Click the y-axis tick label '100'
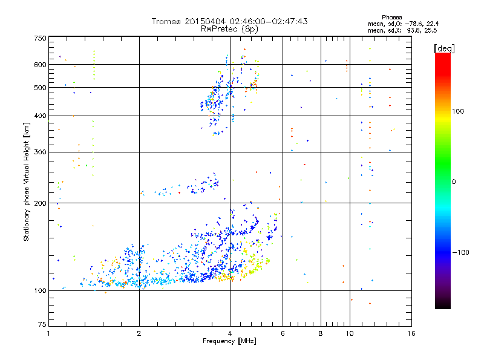The image size is (484, 363). click(40, 291)
